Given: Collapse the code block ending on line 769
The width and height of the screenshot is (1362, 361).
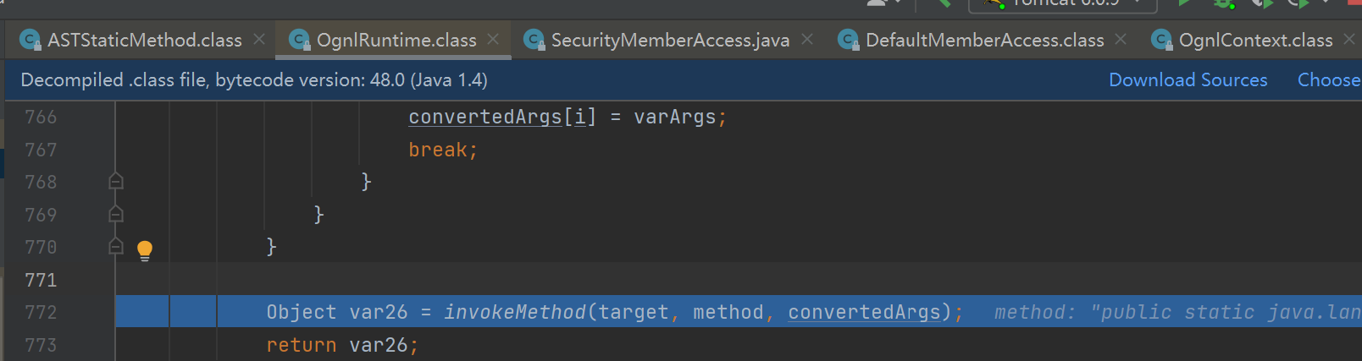Looking at the screenshot, I should click(x=116, y=215).
